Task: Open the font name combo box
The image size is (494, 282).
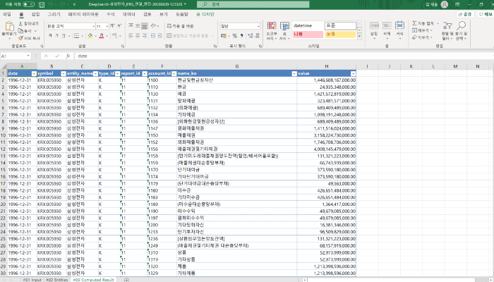Action: [x=71, y=26]
